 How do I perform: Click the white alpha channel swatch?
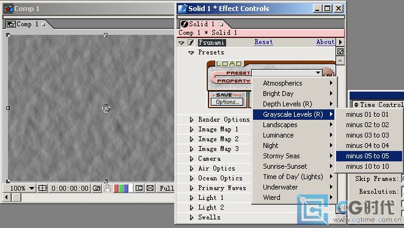pyautogui.click(x=131, y=188)
